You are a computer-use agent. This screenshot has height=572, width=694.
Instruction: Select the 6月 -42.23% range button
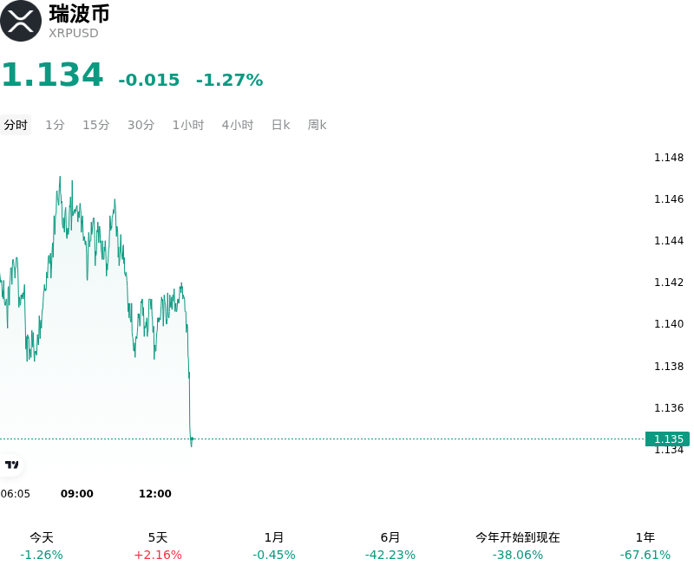pyautogui.click(x=390, y=546)
